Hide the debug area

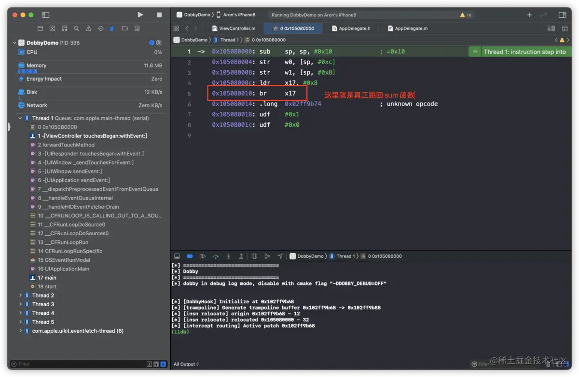(x=177, y=256)
